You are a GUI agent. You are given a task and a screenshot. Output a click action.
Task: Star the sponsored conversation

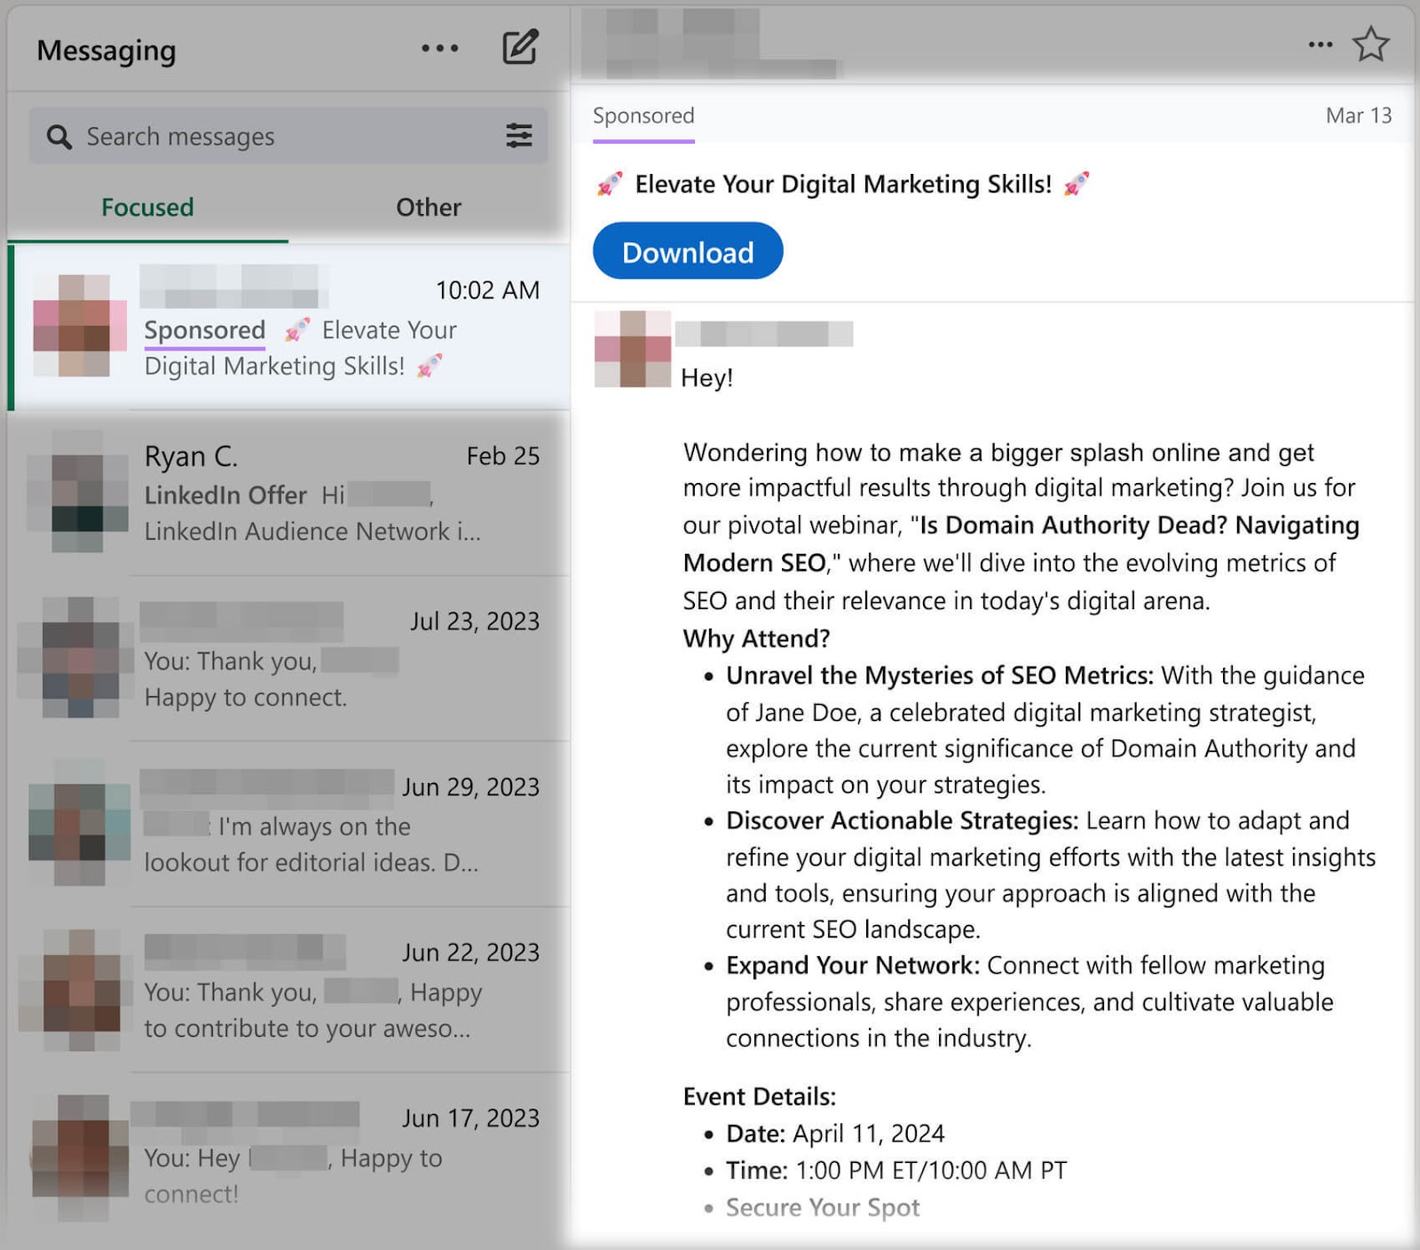pos(1369,43)
